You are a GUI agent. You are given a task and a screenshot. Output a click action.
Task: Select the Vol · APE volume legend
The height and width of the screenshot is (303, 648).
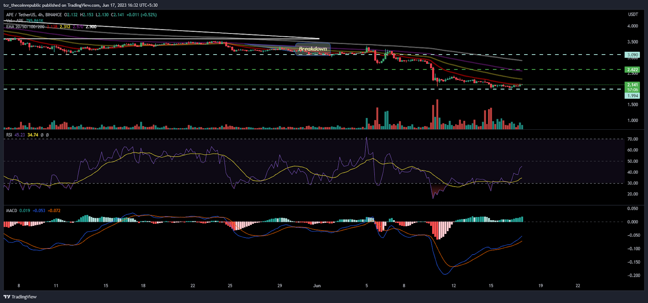[15, 21]
